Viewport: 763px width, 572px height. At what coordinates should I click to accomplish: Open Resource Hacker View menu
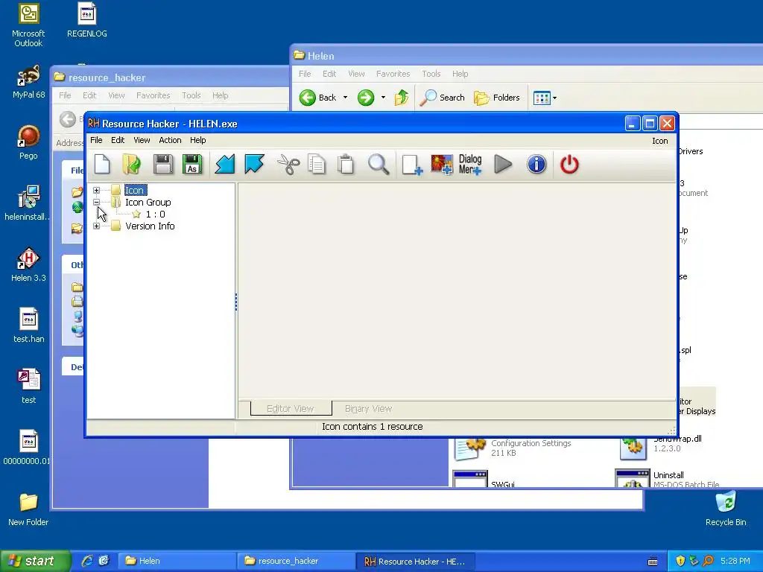pos(142,140)
